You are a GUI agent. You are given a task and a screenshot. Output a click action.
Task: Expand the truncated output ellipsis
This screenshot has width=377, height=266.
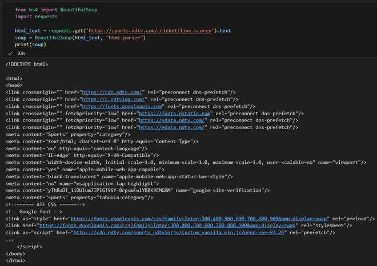[10, 239]
